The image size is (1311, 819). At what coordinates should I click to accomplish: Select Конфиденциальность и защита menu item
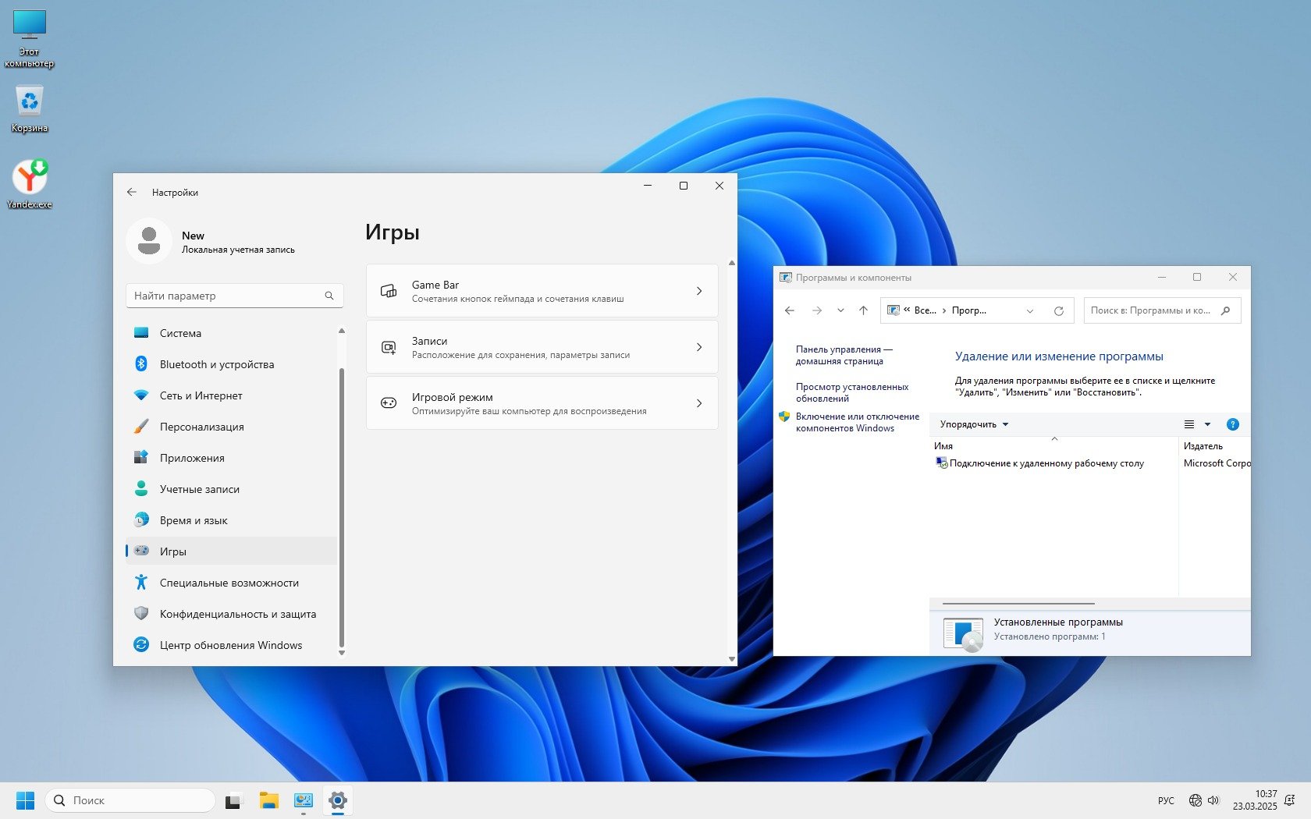237,614
